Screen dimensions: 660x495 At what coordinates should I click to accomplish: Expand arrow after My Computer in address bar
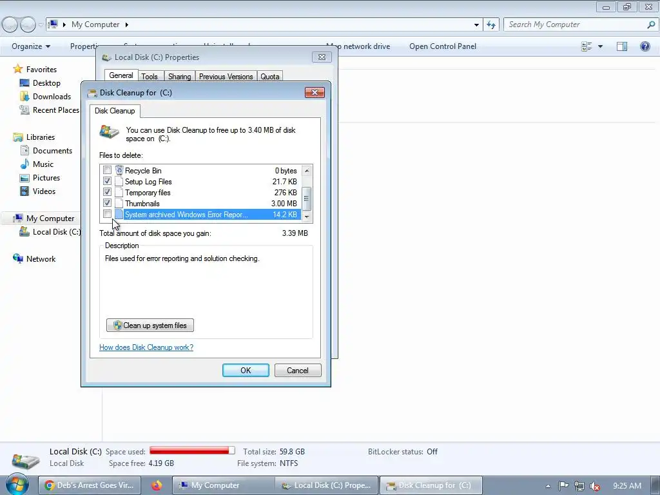pyautogui.click(x=126, y=25)
